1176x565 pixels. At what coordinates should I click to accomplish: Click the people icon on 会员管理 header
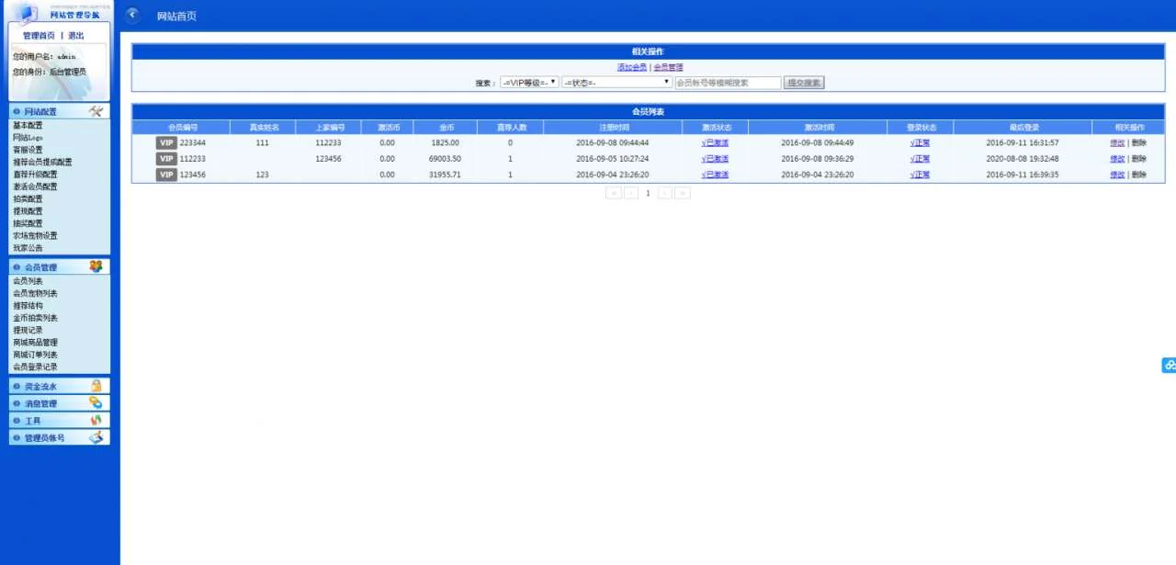(x=96, y=266)
